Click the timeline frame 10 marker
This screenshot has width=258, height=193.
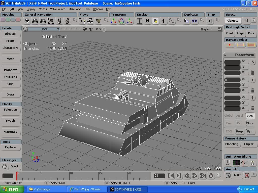[71, 173]
